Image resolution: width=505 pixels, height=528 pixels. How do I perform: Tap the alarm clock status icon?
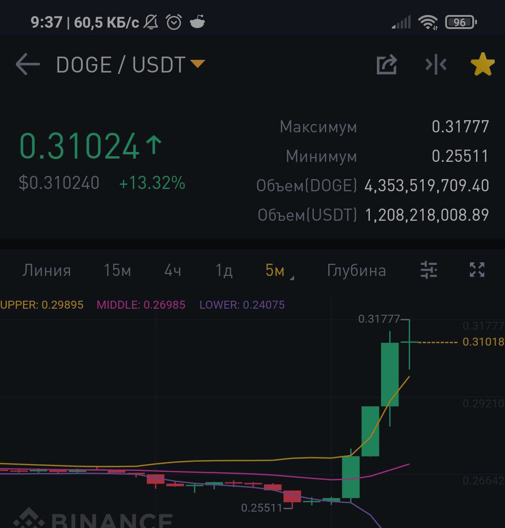(x=174, y=22)
